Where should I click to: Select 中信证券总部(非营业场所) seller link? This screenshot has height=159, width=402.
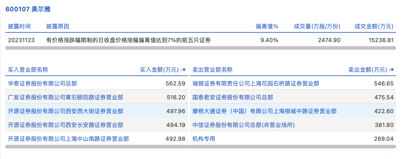(x=244, y=125)
